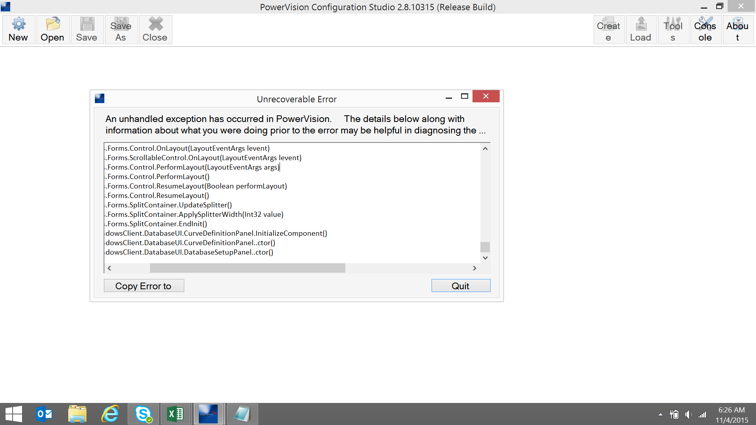Click the New toolbar button
756x425 pixels.
pyautogui.click(x=19, y=30)
